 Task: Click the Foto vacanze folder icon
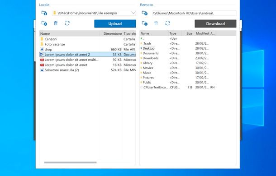point(42,44)
